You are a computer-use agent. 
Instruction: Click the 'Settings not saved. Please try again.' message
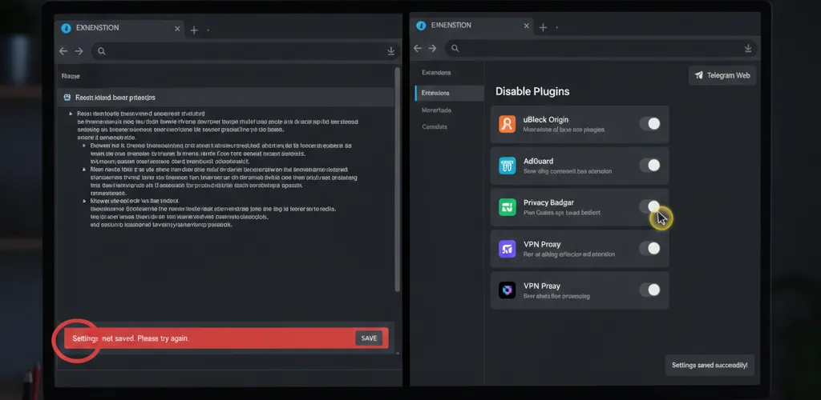pos(131,338)
